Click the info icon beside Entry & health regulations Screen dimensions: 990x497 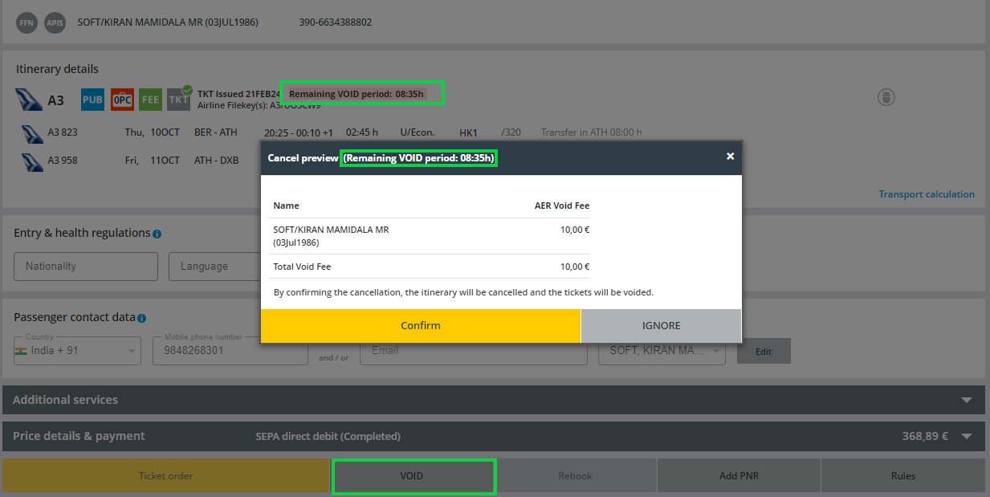157,234
